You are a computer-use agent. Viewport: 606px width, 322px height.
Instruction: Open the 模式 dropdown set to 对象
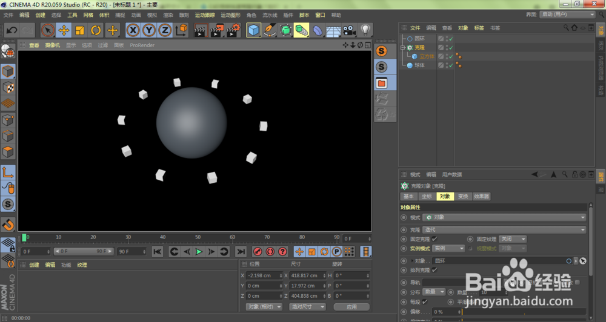point(504,217)
